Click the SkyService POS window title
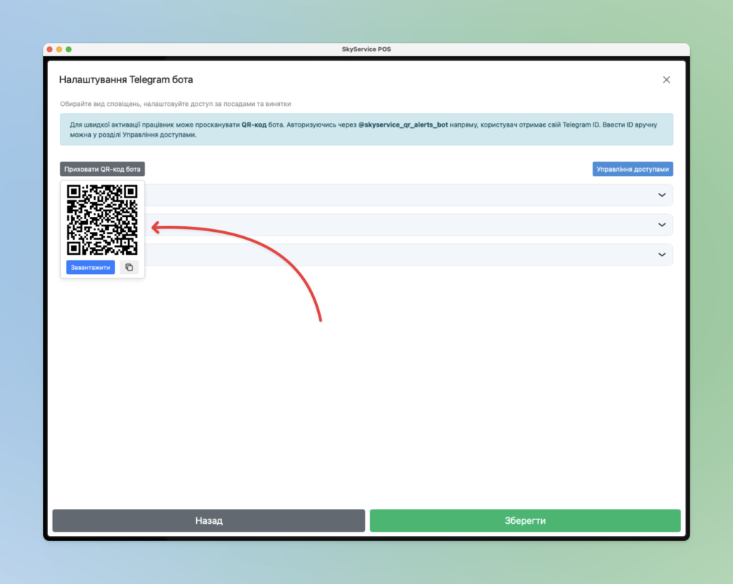The image size is (733, 584). (x=366, y=49)
